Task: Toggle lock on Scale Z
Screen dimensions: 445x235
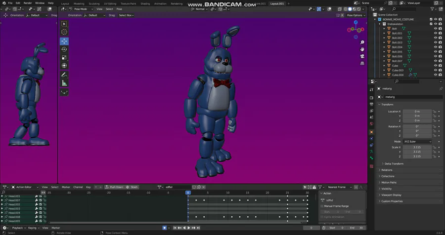Action: [434, 157]
